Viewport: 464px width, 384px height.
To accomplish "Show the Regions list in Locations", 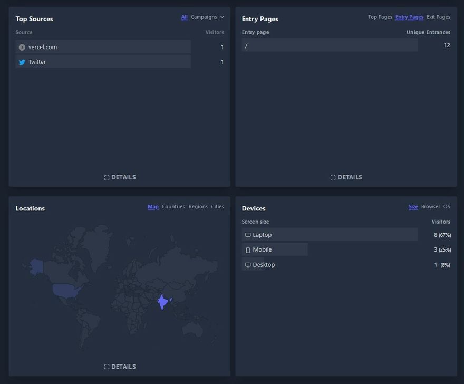I will click(198, 207).
